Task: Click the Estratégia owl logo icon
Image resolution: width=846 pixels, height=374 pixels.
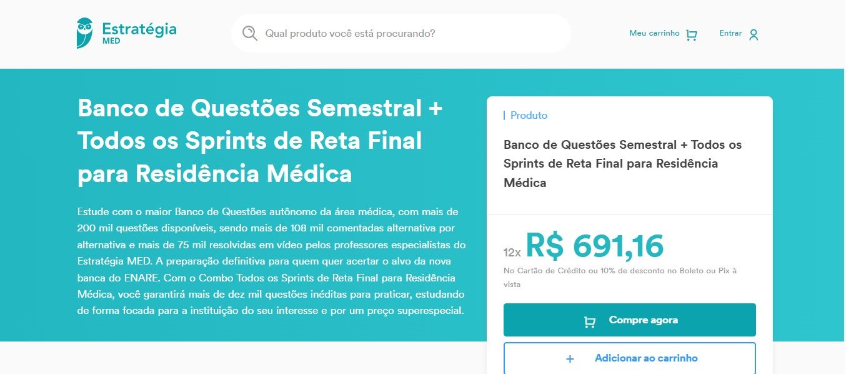Action: [x=84, y=33]
